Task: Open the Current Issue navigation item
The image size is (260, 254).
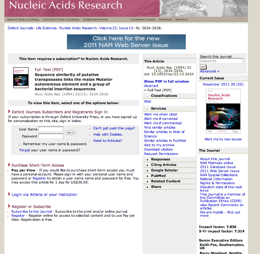Action: [143, 19]
